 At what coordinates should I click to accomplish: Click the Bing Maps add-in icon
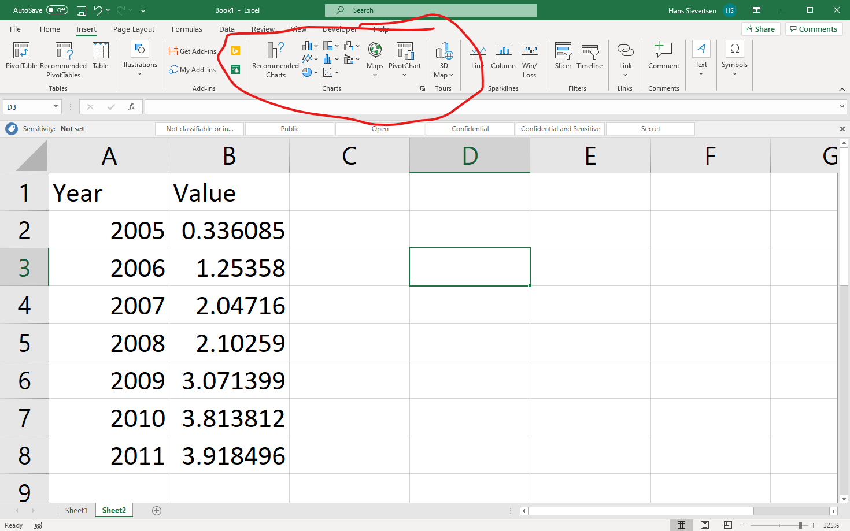235,51
